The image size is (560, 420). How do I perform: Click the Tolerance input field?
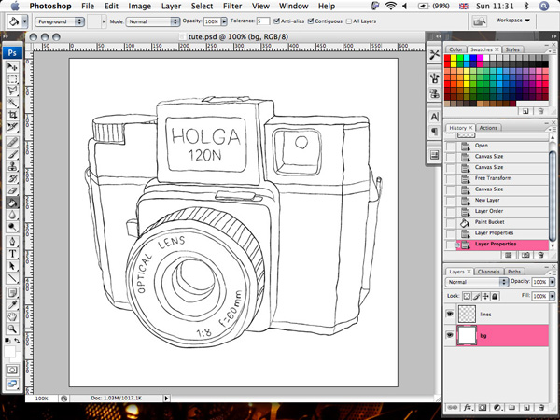point(263,21)
